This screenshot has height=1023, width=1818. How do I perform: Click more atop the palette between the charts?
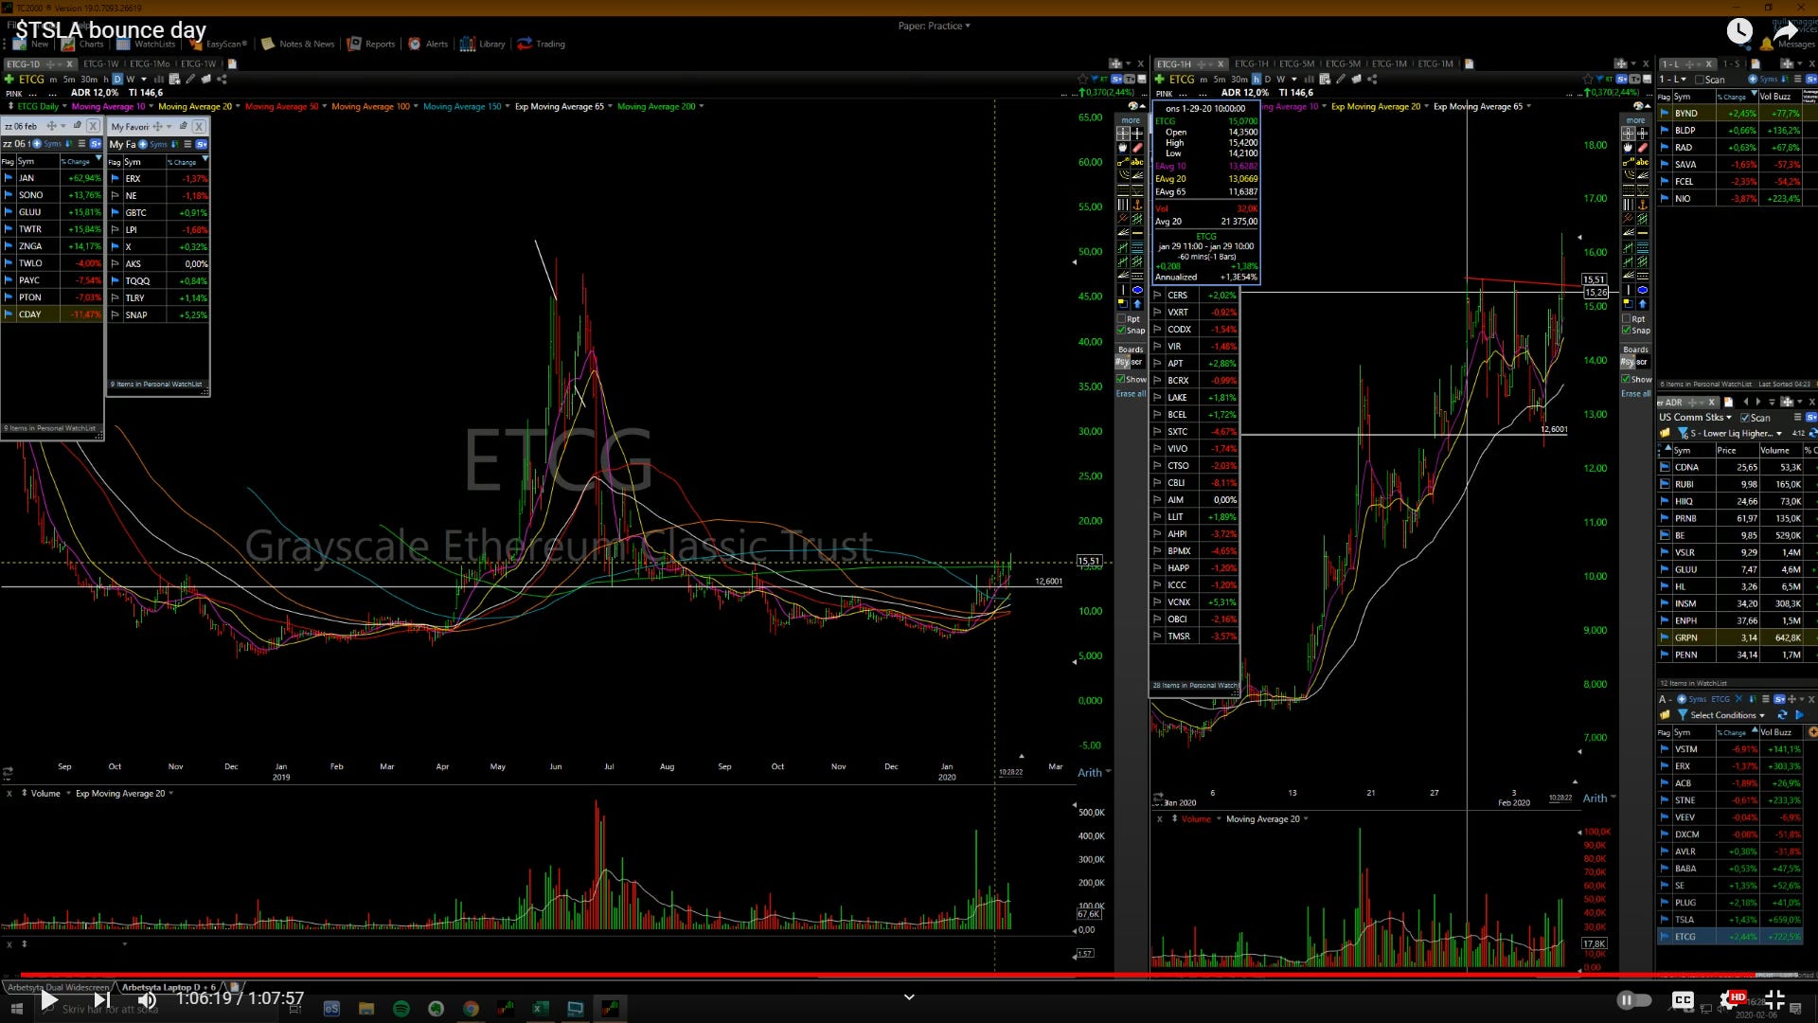pyautogui.click(x=1131, y=120)
